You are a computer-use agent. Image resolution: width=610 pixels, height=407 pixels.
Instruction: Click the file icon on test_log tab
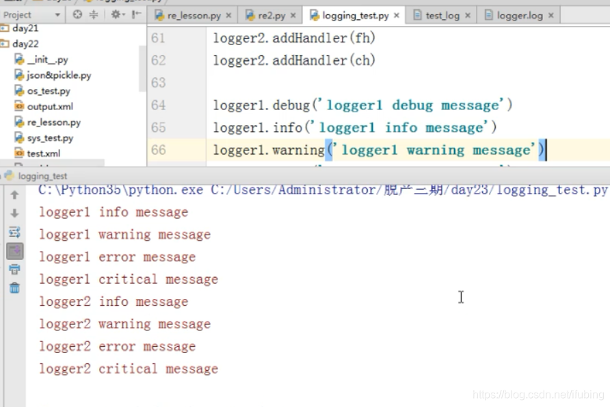point(417,15)
